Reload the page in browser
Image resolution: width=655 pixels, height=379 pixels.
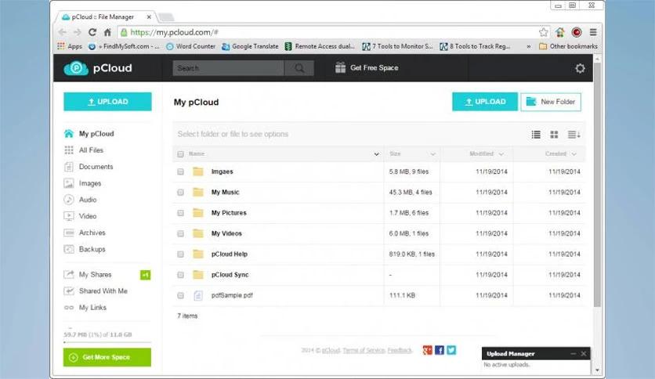[92, 32]
